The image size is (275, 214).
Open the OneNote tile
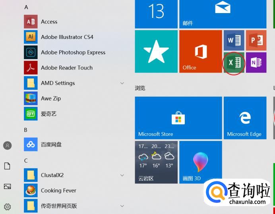pos(256,63)
